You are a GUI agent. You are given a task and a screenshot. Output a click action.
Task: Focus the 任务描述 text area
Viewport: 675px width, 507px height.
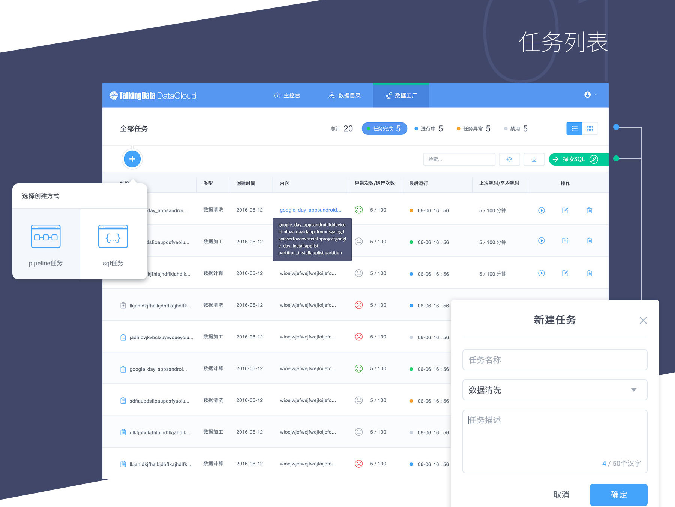(x=555, y=441)
